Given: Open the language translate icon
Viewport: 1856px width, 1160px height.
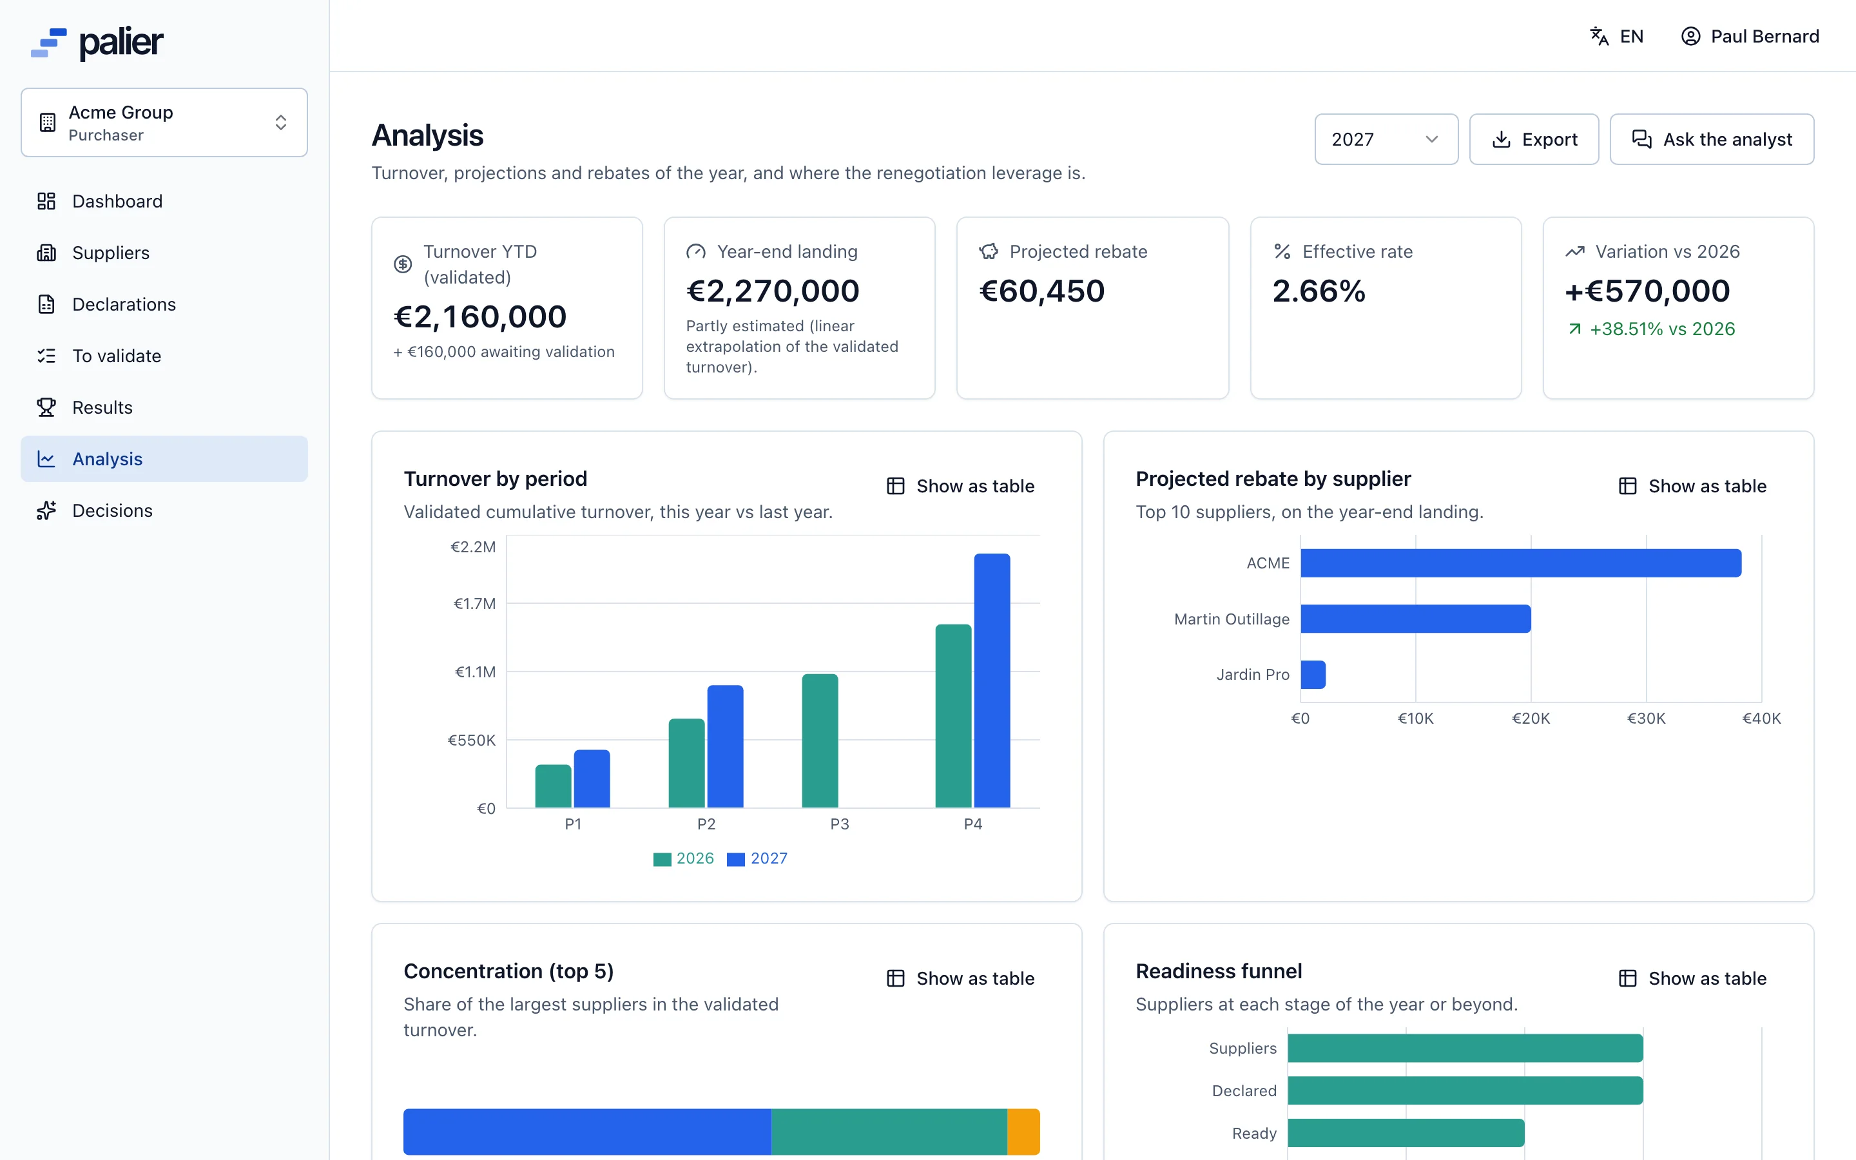Looking at the screenshot, I should 1599,36.
